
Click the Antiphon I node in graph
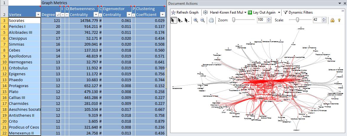point(296,130)
